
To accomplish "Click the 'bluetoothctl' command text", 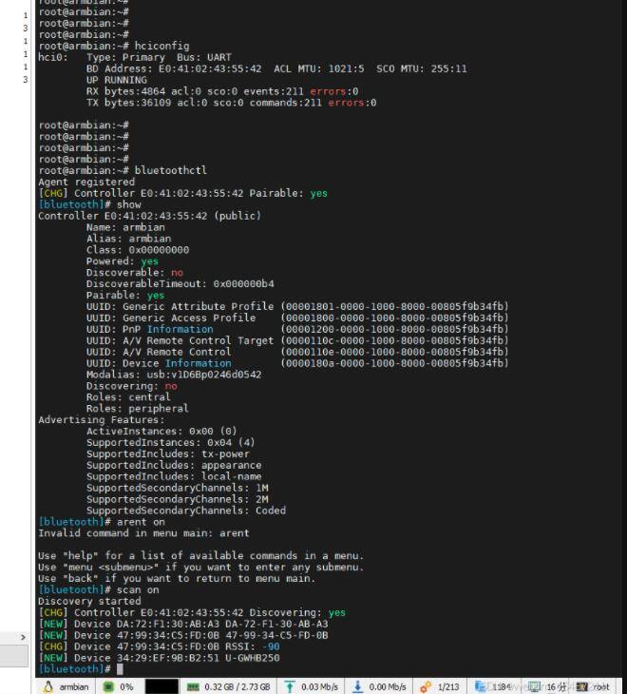I will [171, 170].
